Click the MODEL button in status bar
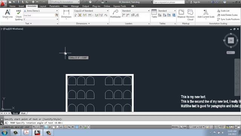This screenshot has width=241, height=136. tap(175, 127)
